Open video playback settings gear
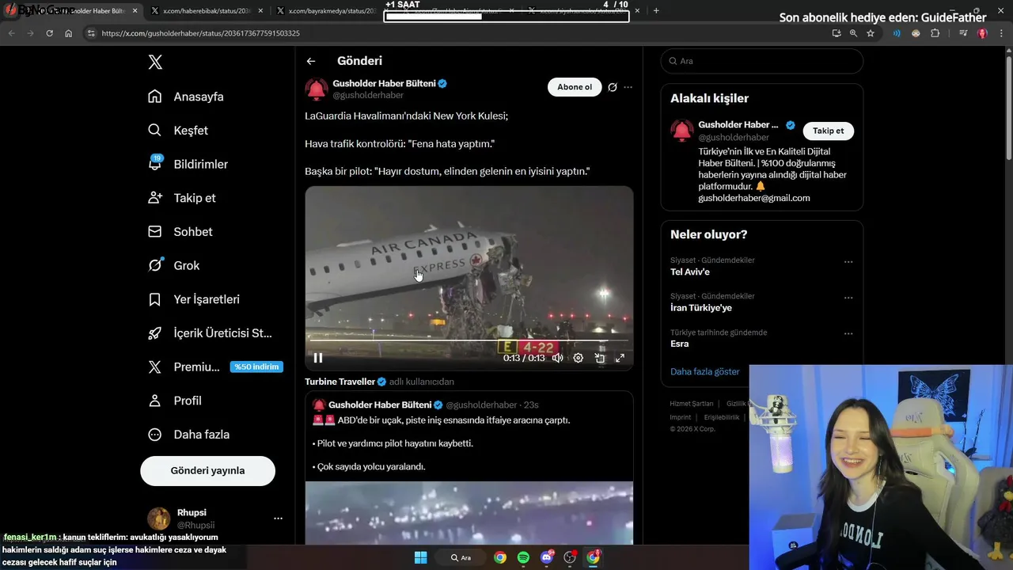Screen dimensions: 1013x570 pos(579,358)
